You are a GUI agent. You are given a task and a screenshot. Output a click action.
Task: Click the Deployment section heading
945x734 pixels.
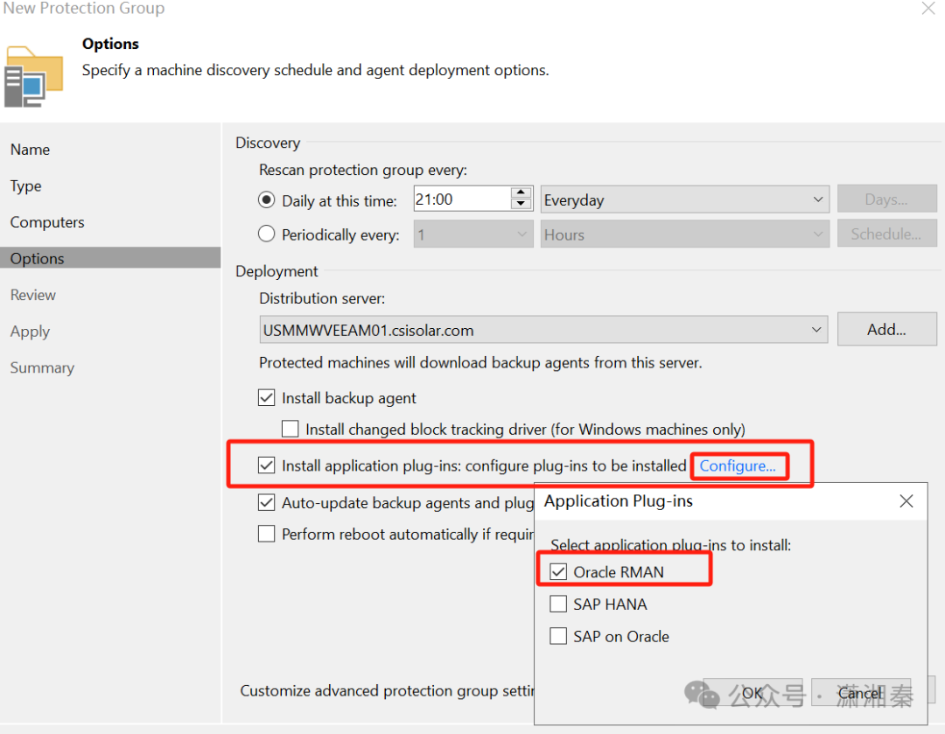coord(276,271)
